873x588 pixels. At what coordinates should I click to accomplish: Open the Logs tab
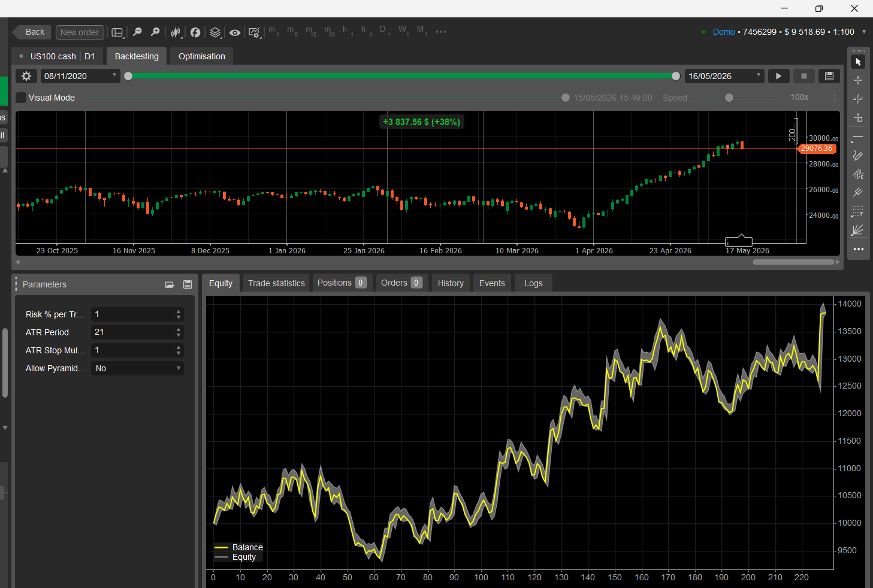533,283
